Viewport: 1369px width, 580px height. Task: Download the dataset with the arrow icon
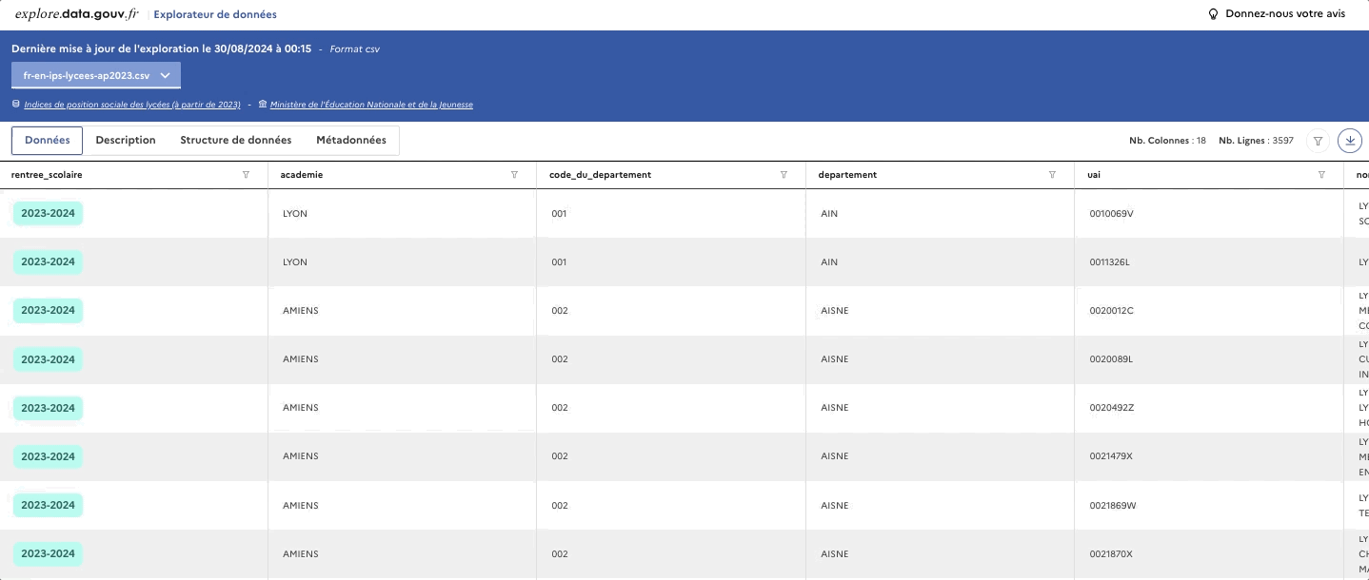click(1349, 141)
